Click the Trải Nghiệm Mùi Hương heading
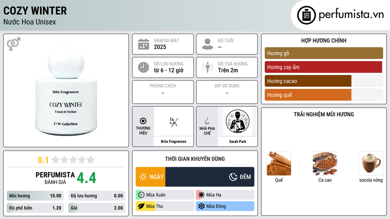 [x=324, y=114]
